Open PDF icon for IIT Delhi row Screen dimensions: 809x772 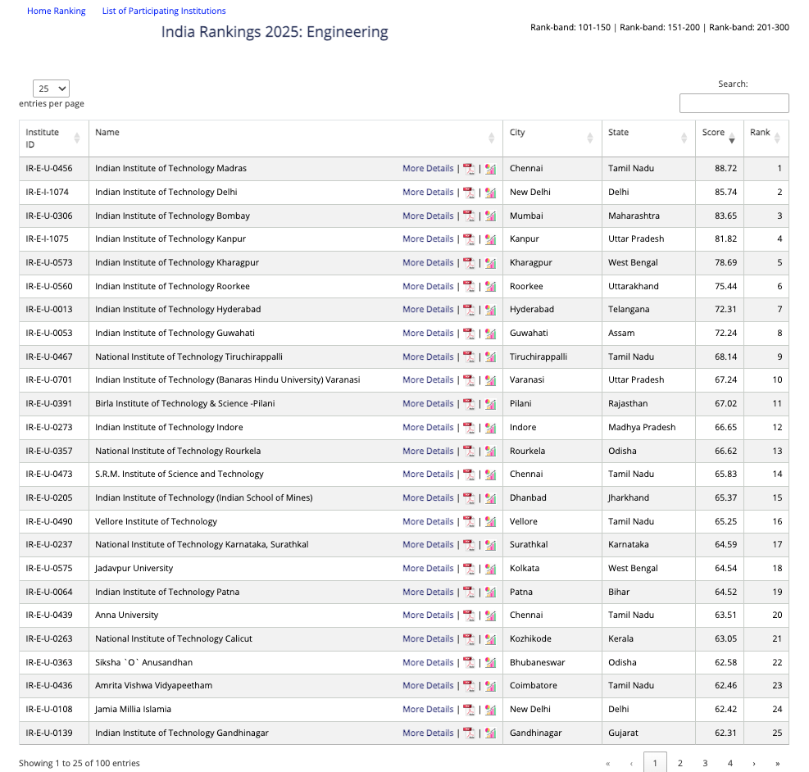point(469,193)
